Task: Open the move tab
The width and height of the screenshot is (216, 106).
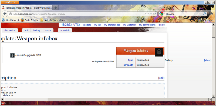Action: [48, 30]
